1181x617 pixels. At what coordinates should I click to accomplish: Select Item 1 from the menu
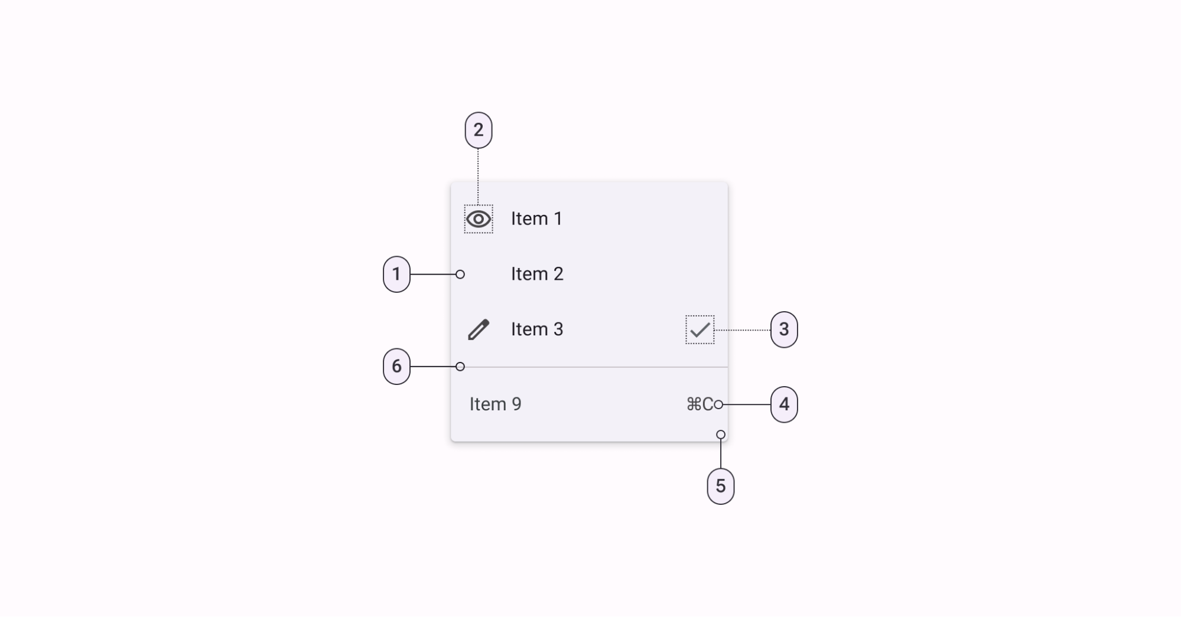[x=536, y=218]
